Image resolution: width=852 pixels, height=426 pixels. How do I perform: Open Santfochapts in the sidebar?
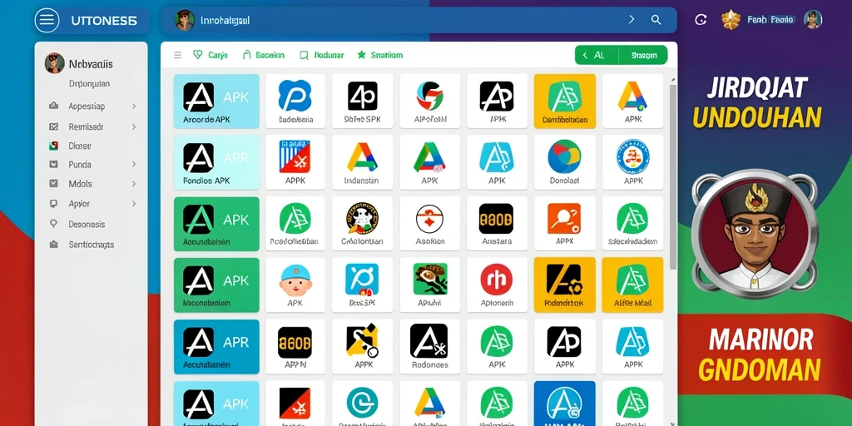click(91, 245)
